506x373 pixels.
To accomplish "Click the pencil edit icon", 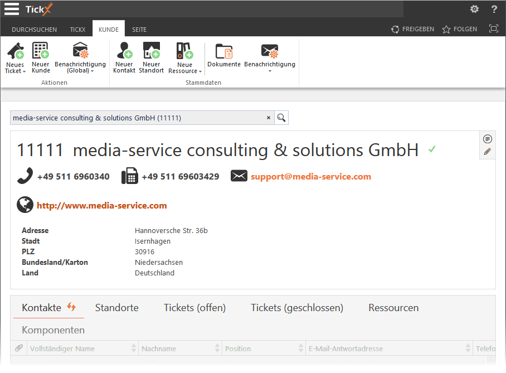I will pyautogui.click(x=487, y=152).
